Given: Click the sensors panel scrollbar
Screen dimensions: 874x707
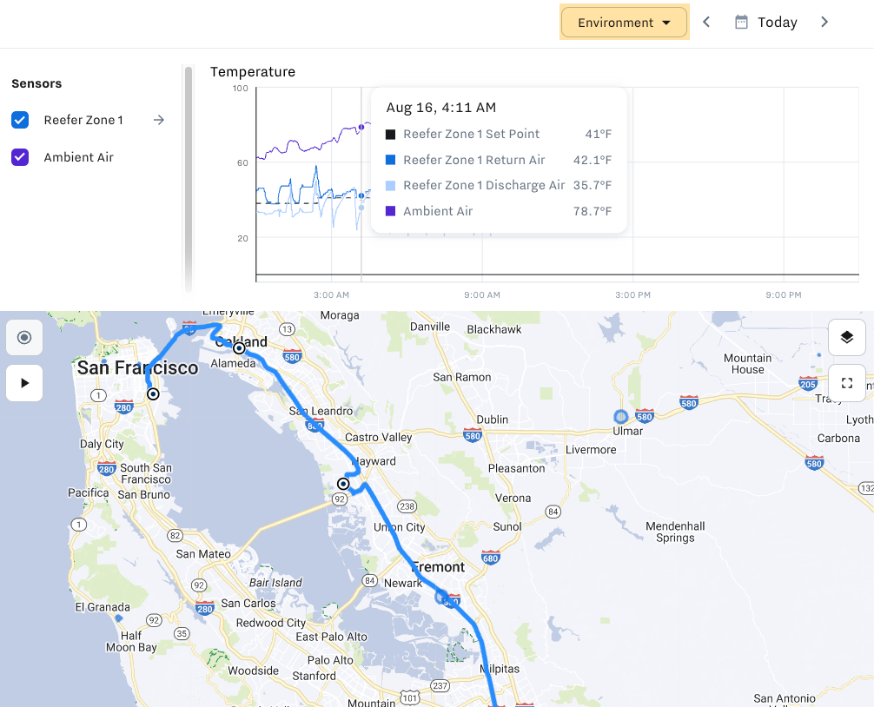Looking at the screenshot, I should tap(189, 178).
